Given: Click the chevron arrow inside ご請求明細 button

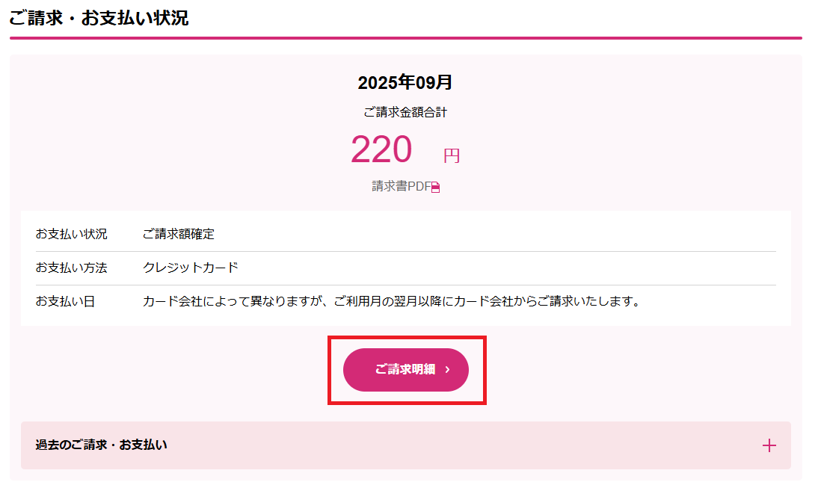Looking at the screenshot, I should pyautogui.click(x=447, y=369).
